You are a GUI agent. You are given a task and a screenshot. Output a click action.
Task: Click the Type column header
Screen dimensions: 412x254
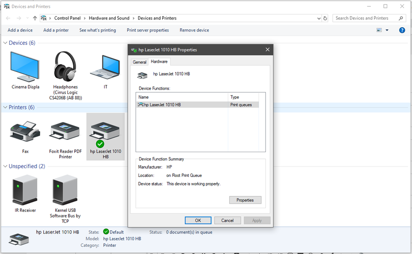click(243, 97)
